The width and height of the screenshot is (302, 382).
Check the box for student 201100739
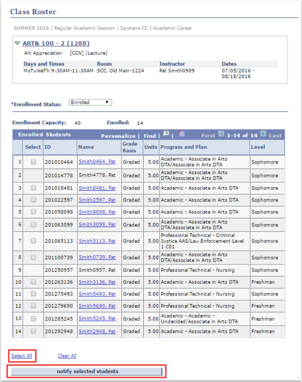pyautogui.click(x=33, y=257)
